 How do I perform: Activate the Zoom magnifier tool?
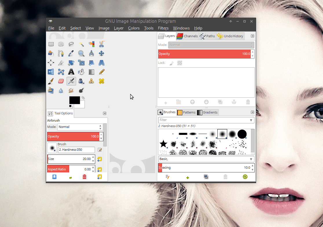point(81,53)
